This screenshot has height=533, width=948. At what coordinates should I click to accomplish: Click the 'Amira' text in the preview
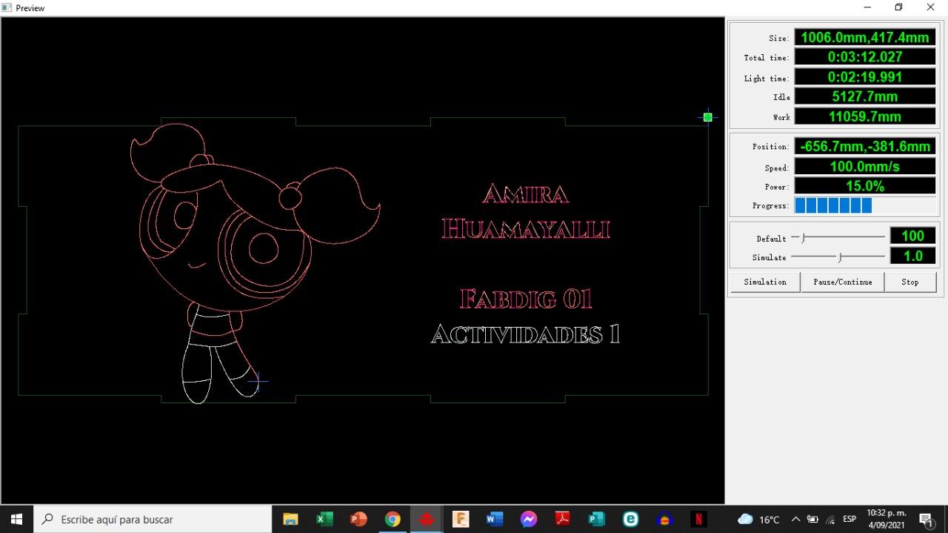[x=526, y=194]
